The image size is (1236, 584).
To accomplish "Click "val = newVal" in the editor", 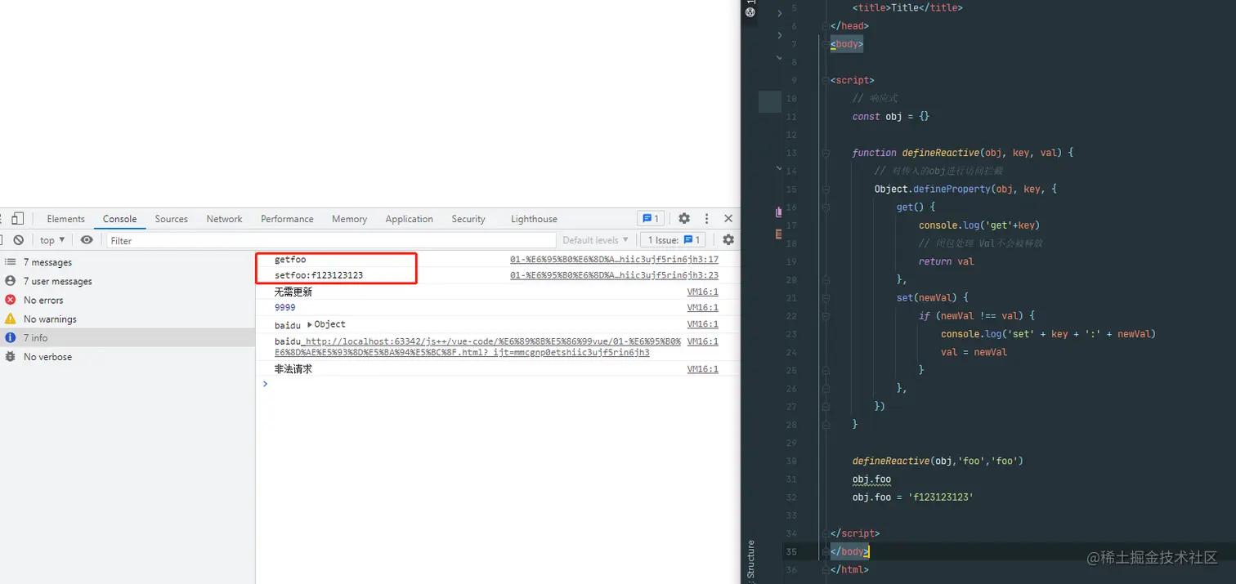I will tap(974, 352).
